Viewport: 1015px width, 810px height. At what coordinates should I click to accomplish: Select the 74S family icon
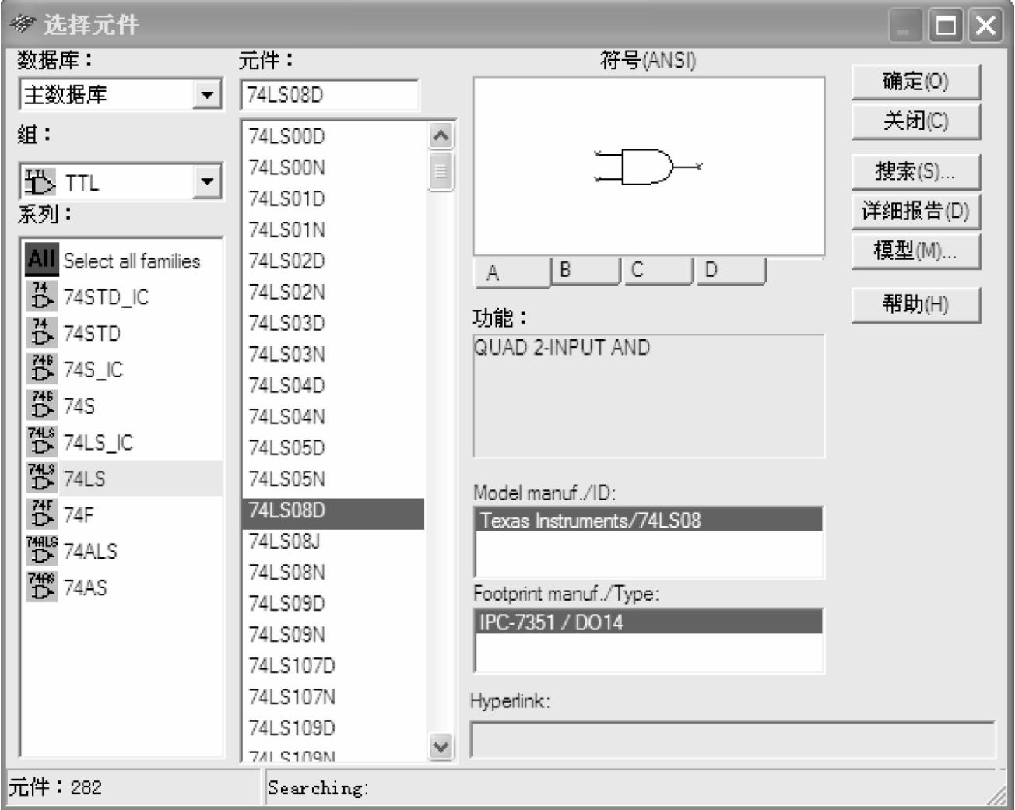coord(41,405)
